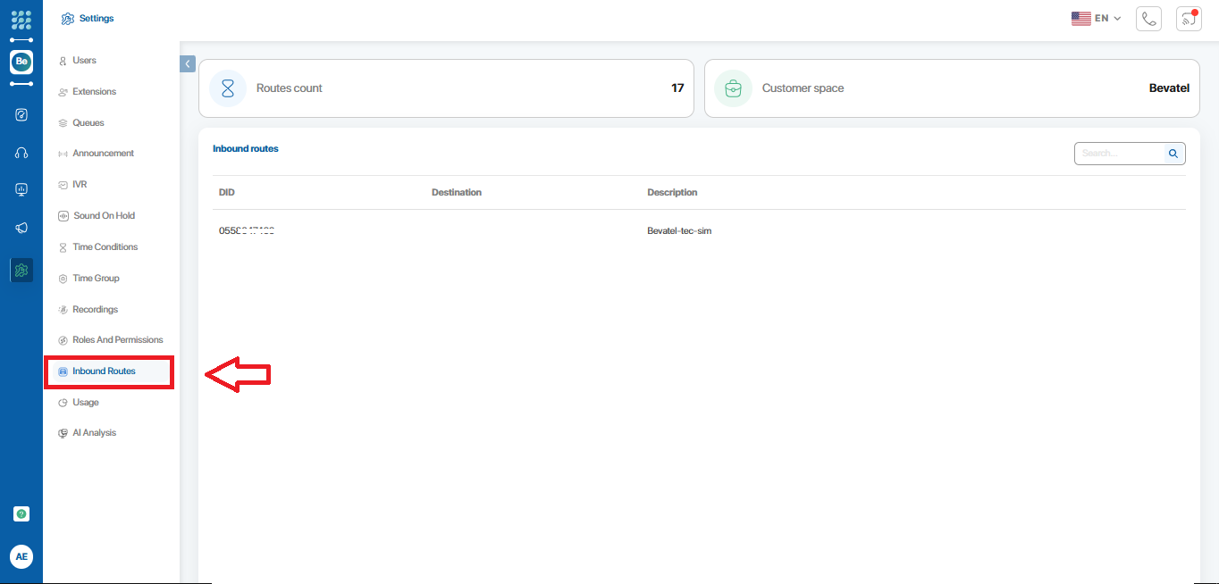The image size is (1219, 584).
Task: Click the search magnifier button
Action: point(1173,154)
